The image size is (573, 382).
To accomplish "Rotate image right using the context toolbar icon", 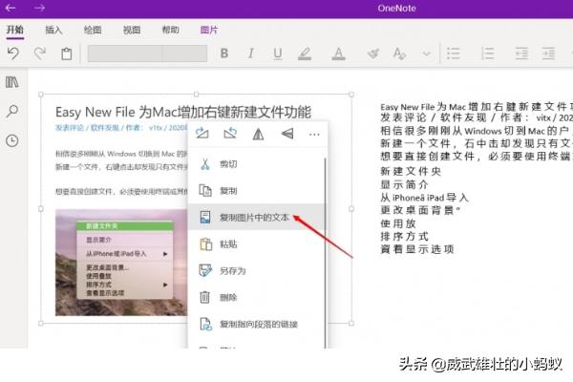I will pyautogui.click(x=202, y=135).
